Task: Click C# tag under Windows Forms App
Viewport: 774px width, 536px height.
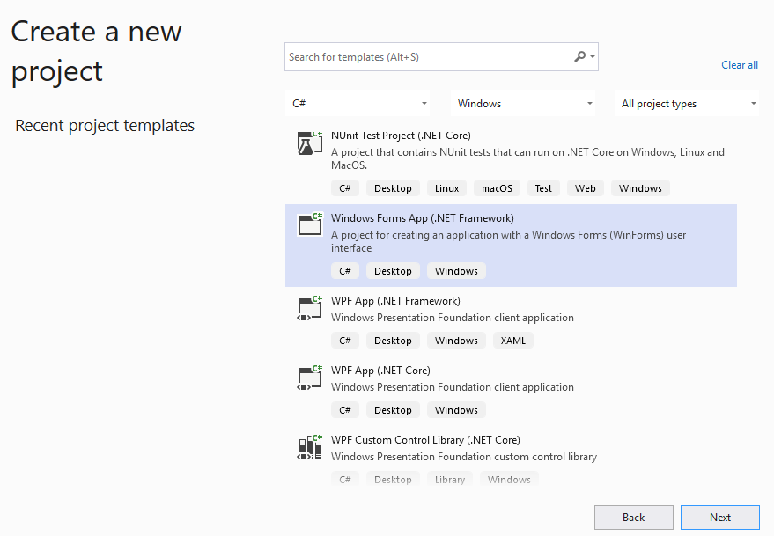Action: click(x=345, y=271)
